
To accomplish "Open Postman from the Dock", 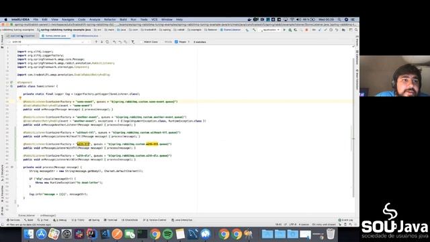I will [x=117, y=234].
